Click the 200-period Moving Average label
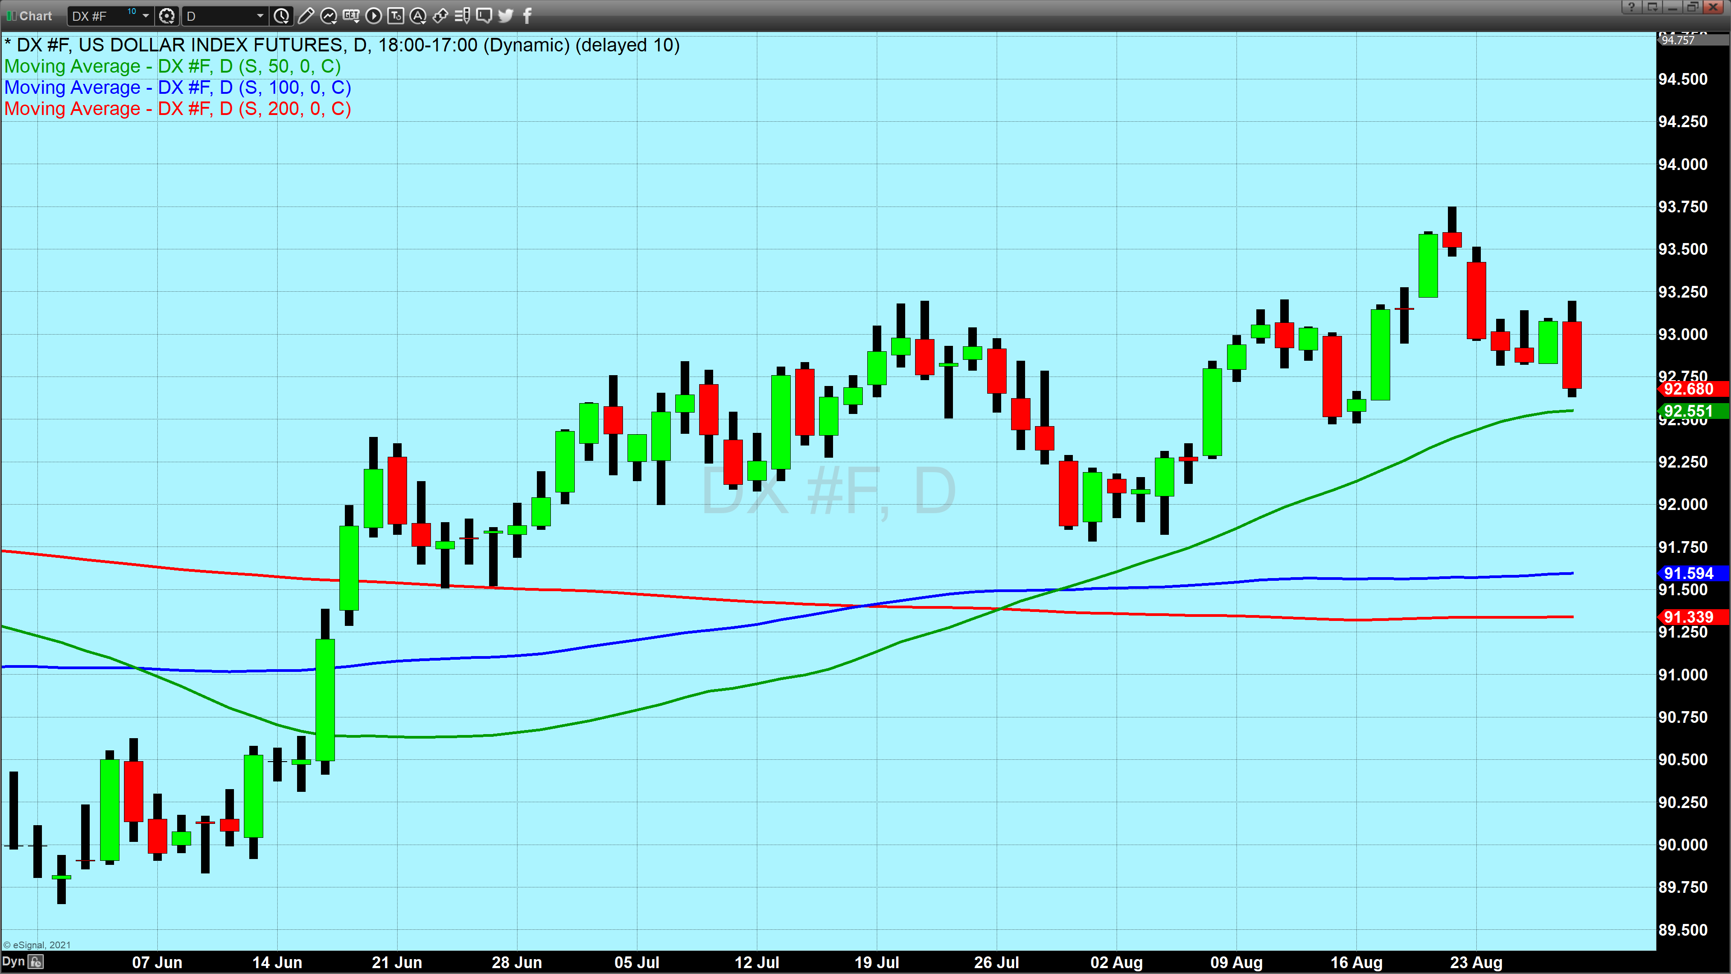This screenshot has width=1731, height=974. (x=178, y=109)
